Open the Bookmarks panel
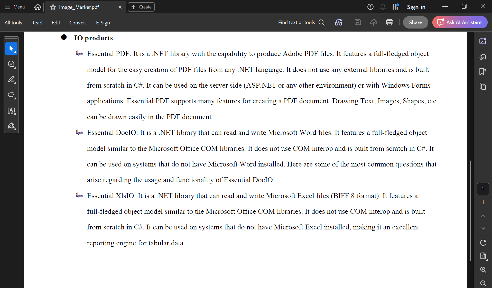Screen dimensions: 492x288 483,71
